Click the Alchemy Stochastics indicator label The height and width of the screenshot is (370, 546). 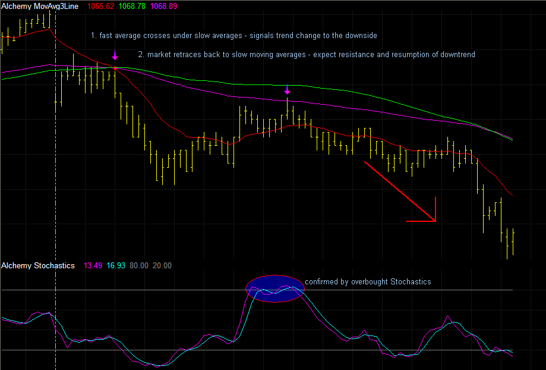pyautogui.click(x=38, y=265)
